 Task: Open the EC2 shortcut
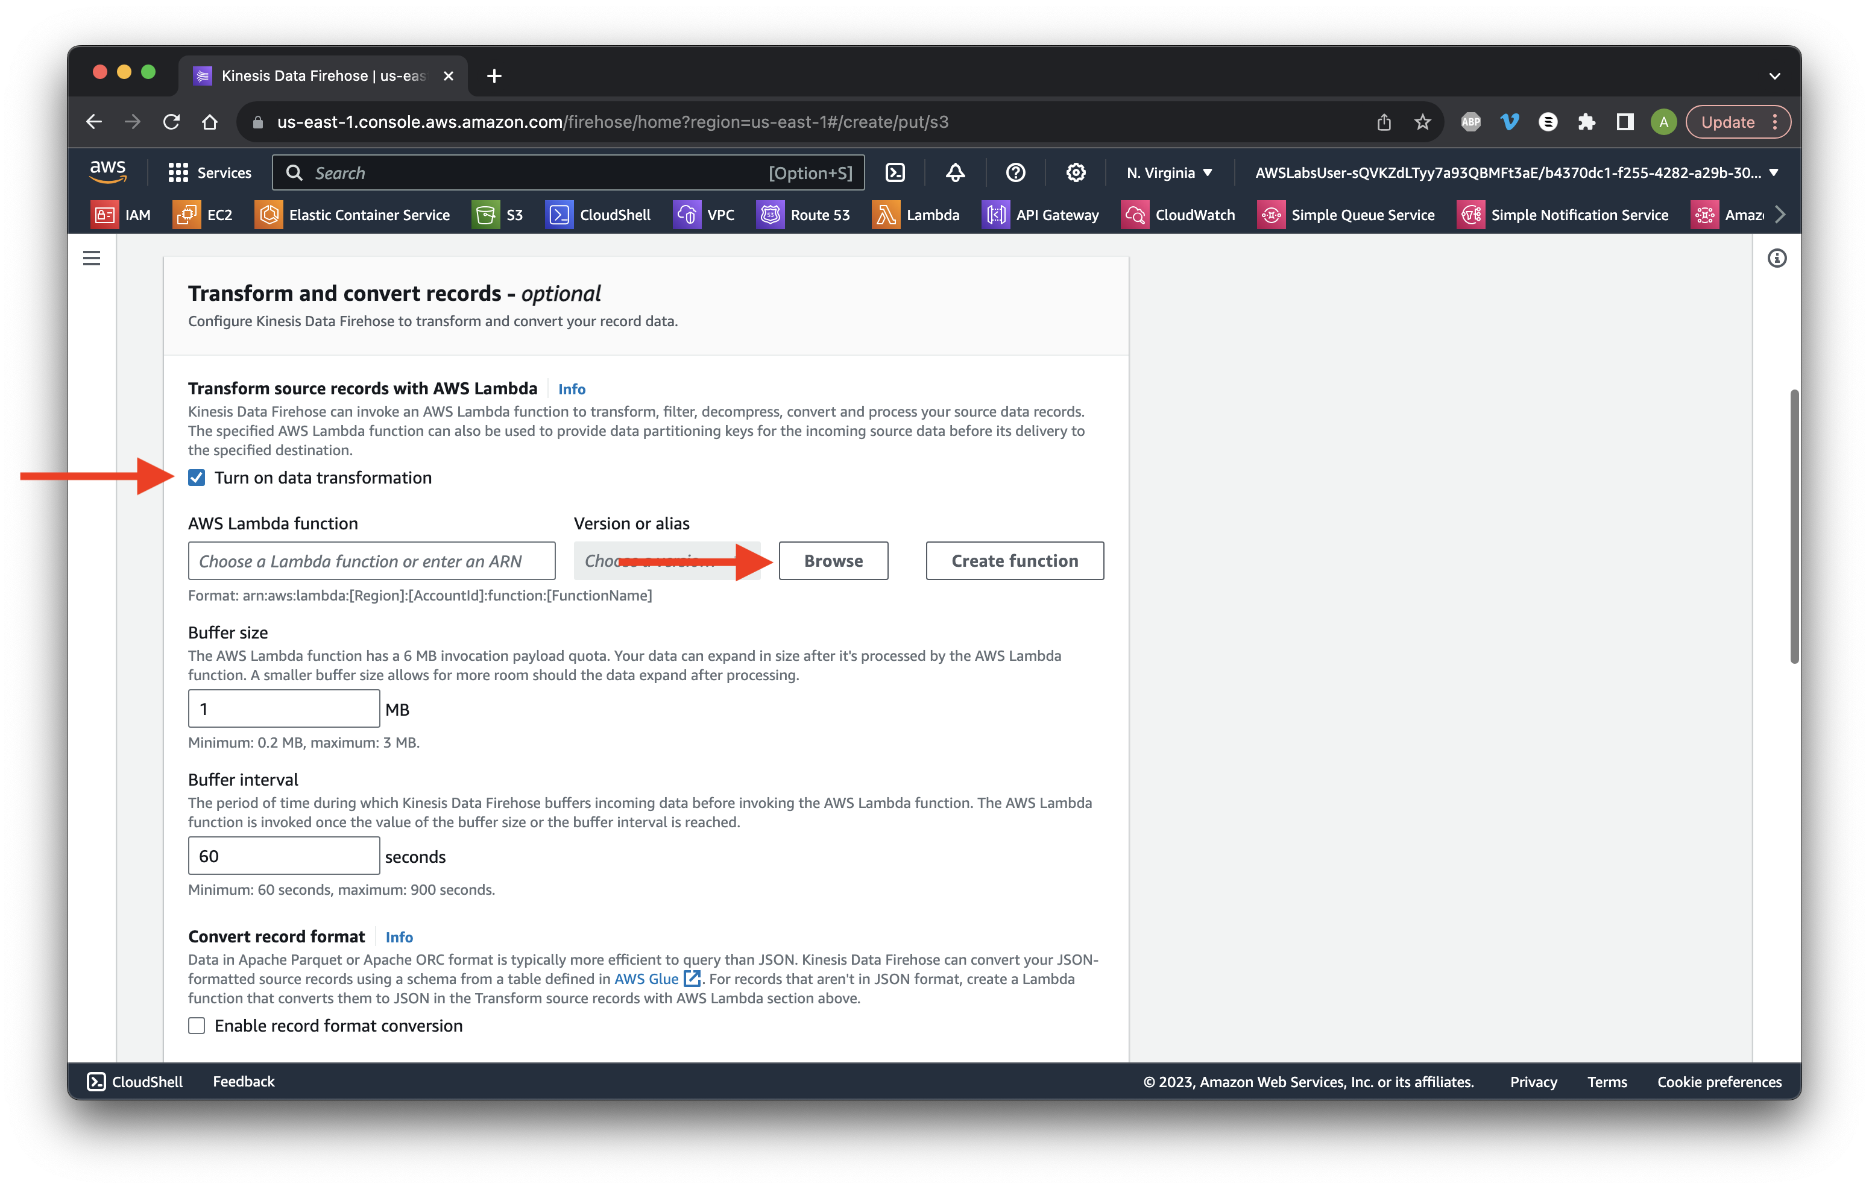tap(203, 215)
